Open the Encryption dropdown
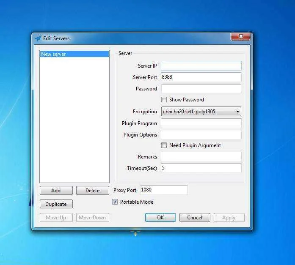 [x=201, y=112]
